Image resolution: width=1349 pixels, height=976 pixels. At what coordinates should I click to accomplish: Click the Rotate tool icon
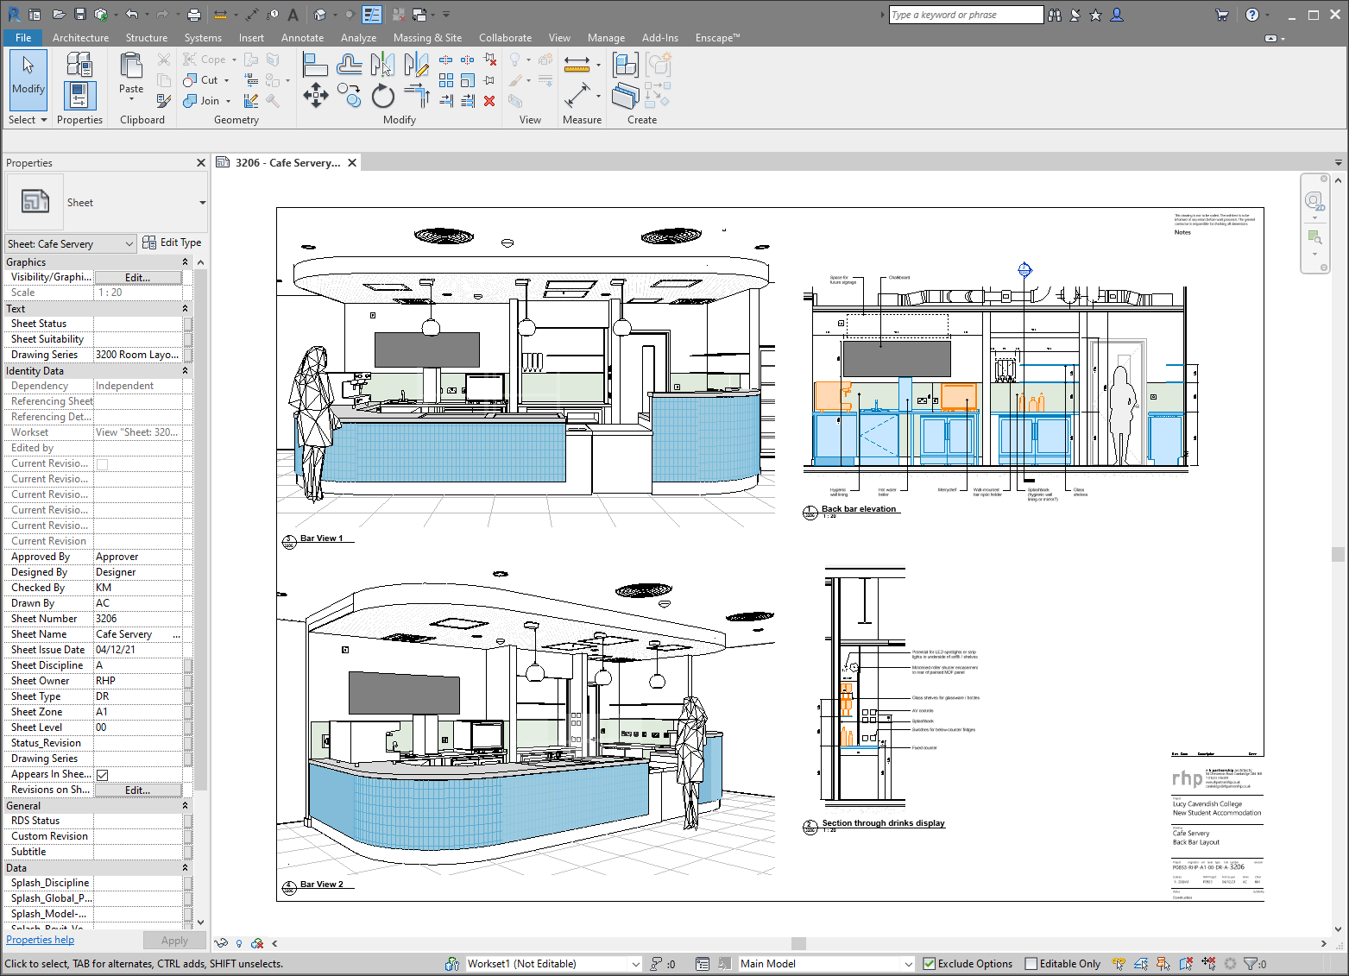[x=382, y=96]
